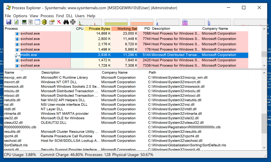Viewport: 271px width, 162px height.
Task: Sort DLL list by Path column header
Action: click(x=198, y=72)
